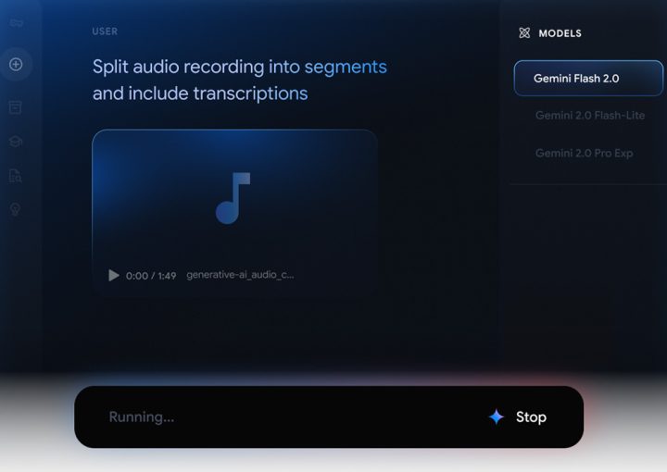
Task: Choose Gemini 2.0 Flash-Lite model
Action: (x=589, y=116)
